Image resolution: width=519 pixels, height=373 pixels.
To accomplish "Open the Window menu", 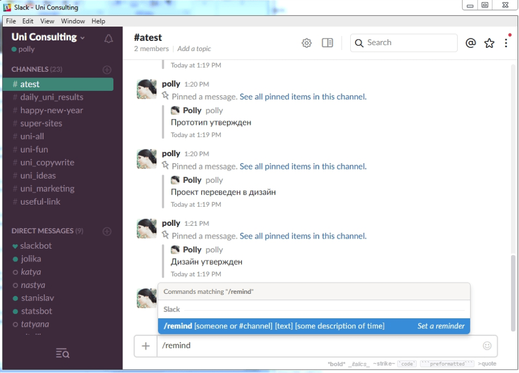I will 72,21.
